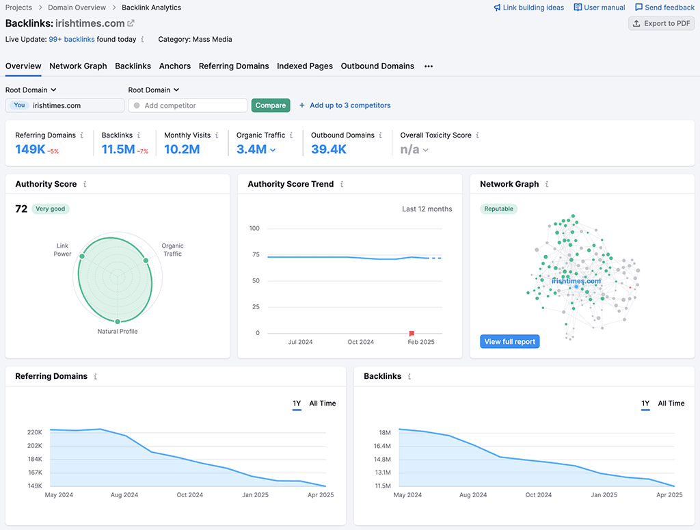This screenshot has width=700, height=530.
Task: Click info icon next to Outbound Domains
Action: pos(380,135)
